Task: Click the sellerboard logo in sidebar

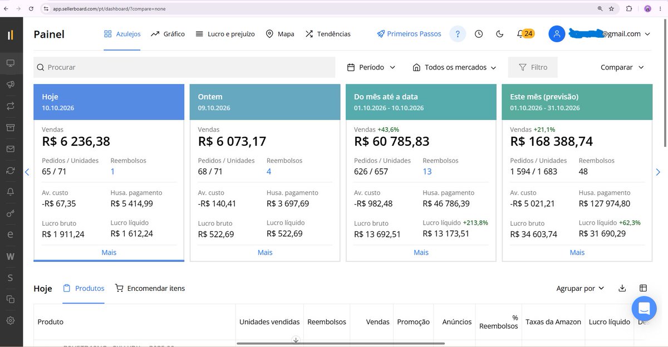Action: [11, 34]
